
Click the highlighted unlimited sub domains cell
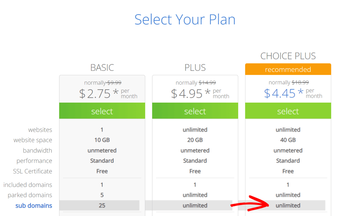coord(288,205)
